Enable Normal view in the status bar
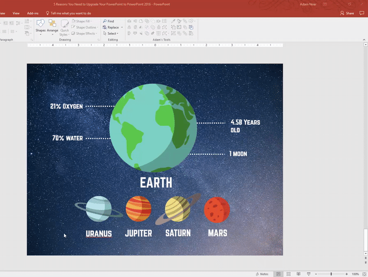This screenshot has width=368, height=277. (279, 274)
